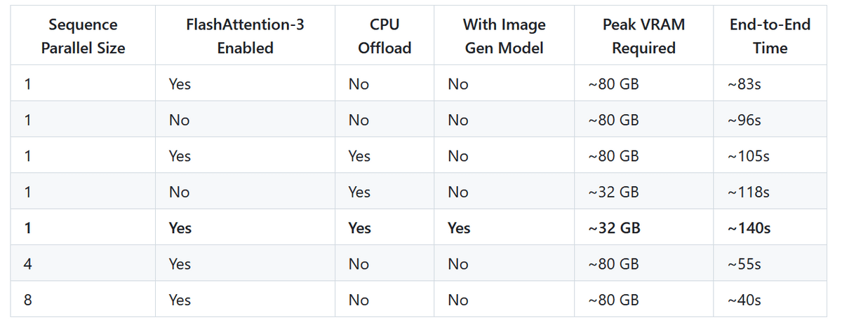
Task: Click the "CPU Offload" header cell
Action: pos(385,36)
